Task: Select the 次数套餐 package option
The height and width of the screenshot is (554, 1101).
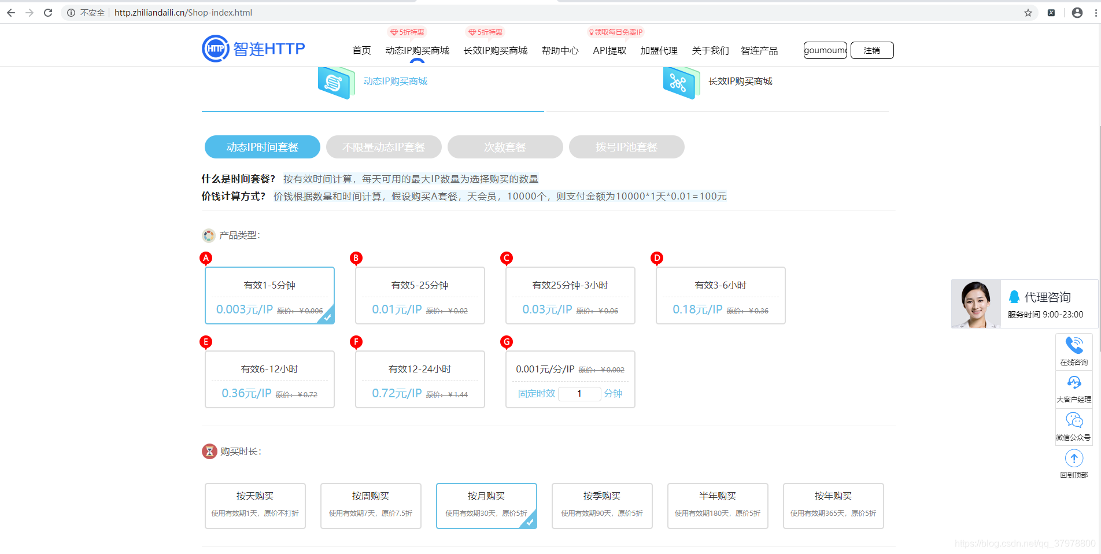Action: coord(504,147)
